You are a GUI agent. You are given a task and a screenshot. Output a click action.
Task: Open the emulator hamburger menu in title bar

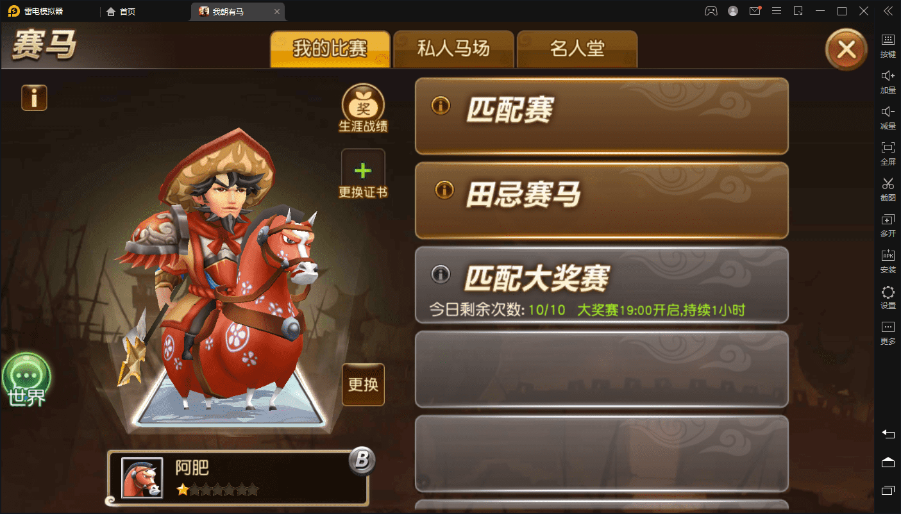click(776, 11)
